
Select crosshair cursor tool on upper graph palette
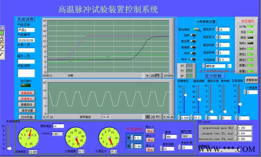tap(147, 76)
